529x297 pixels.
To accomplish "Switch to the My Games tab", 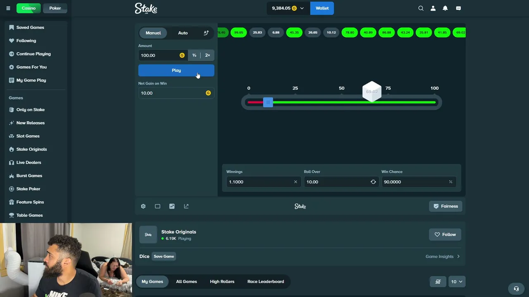I will 152,282.
